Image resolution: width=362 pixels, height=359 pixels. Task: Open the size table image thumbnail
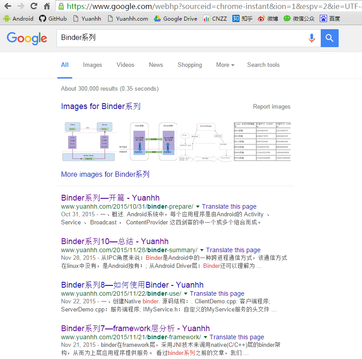click(262, 142)
